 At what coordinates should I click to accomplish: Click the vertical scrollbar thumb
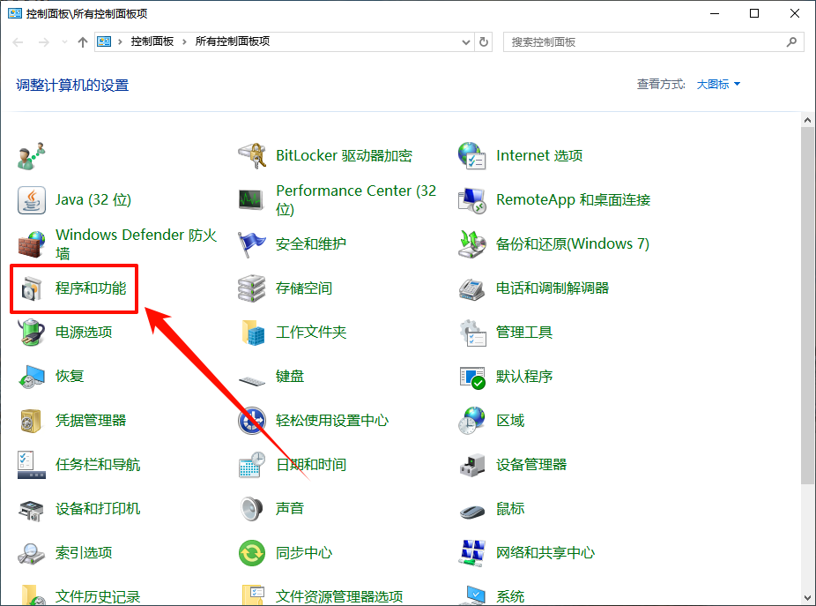[x=808, y=304]
